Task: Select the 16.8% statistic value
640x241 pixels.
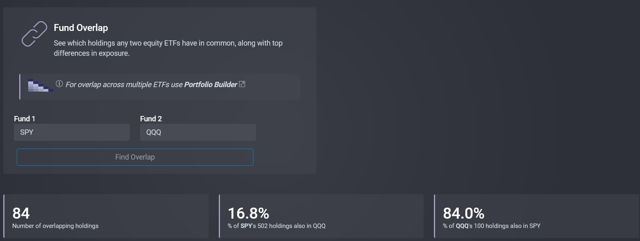Action: coord(248,213)
